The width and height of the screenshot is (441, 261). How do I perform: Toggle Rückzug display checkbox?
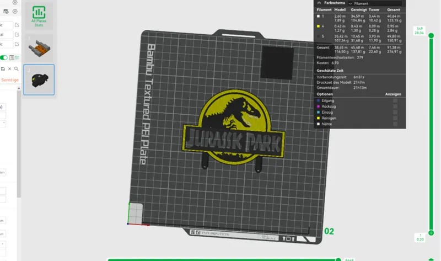coord(395,106)
